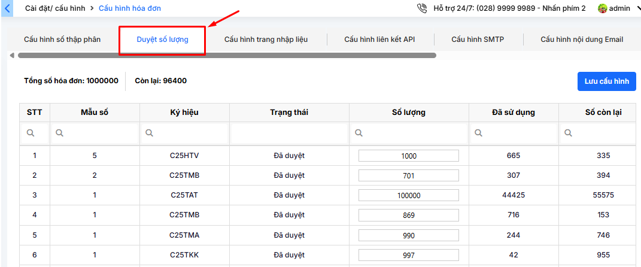
Task: Switch to Cấu hình SMTP tab
Action: 478,40
